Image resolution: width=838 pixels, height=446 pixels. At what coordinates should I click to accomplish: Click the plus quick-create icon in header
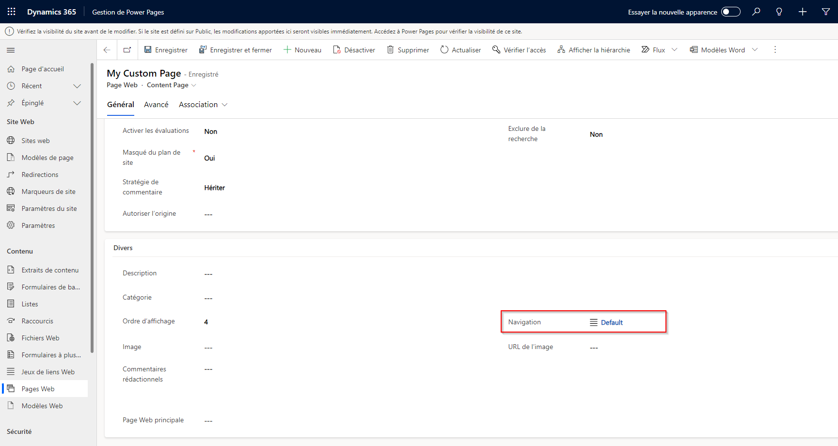point(803,12)
